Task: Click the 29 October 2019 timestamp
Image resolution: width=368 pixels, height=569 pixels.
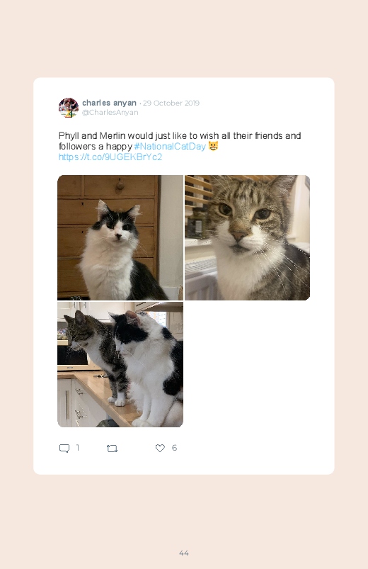Action: pos(171,103)
